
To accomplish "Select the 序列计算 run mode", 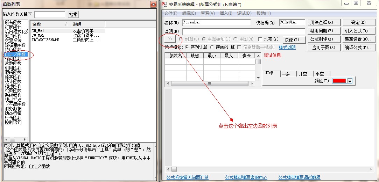I will coord(187,47).
